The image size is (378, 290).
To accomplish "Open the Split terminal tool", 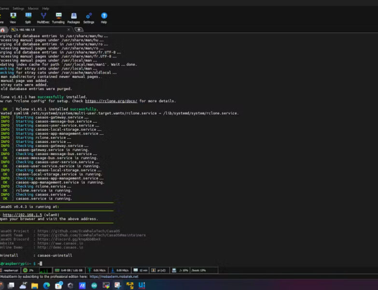I will coord(28,18).
